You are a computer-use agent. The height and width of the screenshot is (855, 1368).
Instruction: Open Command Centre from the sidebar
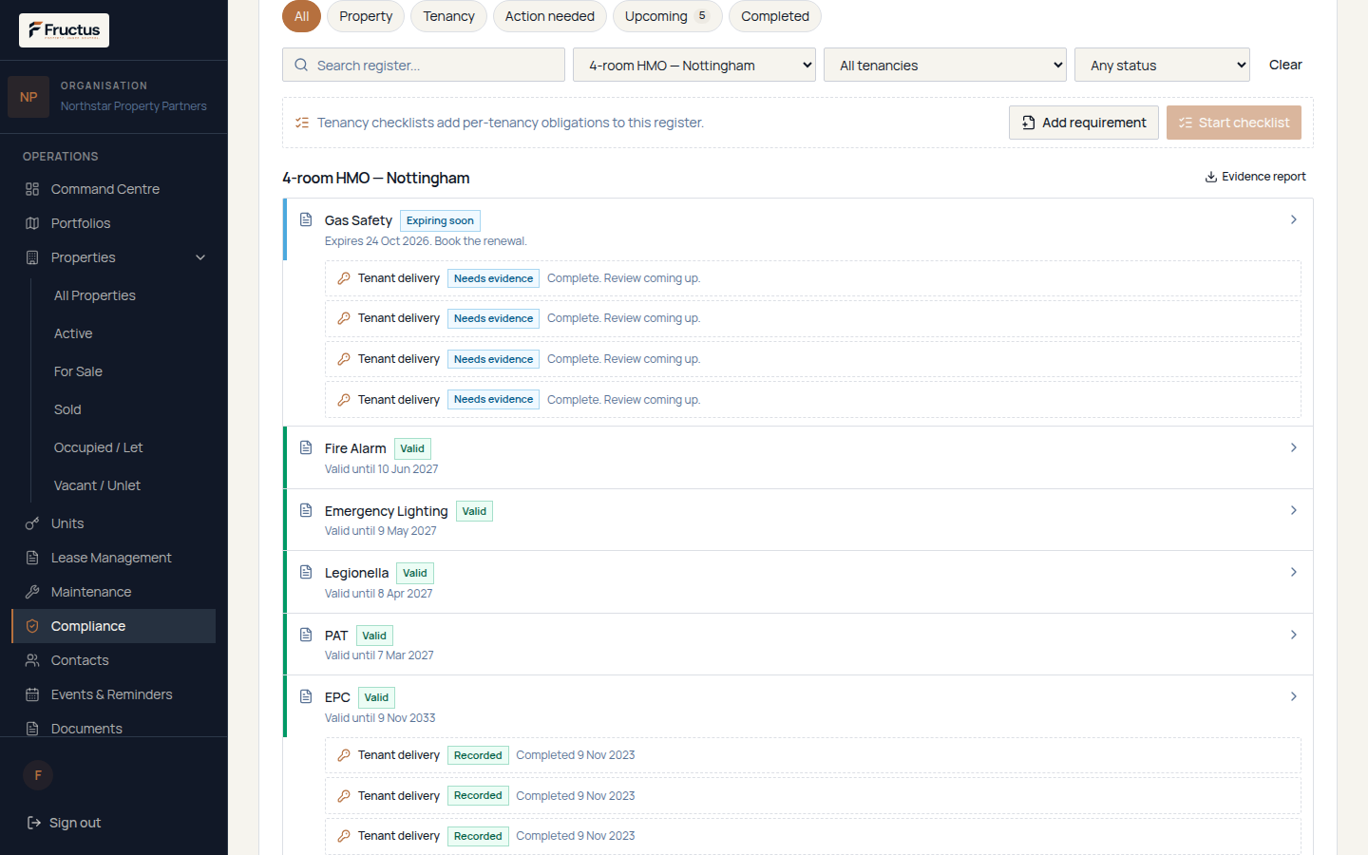113,189
